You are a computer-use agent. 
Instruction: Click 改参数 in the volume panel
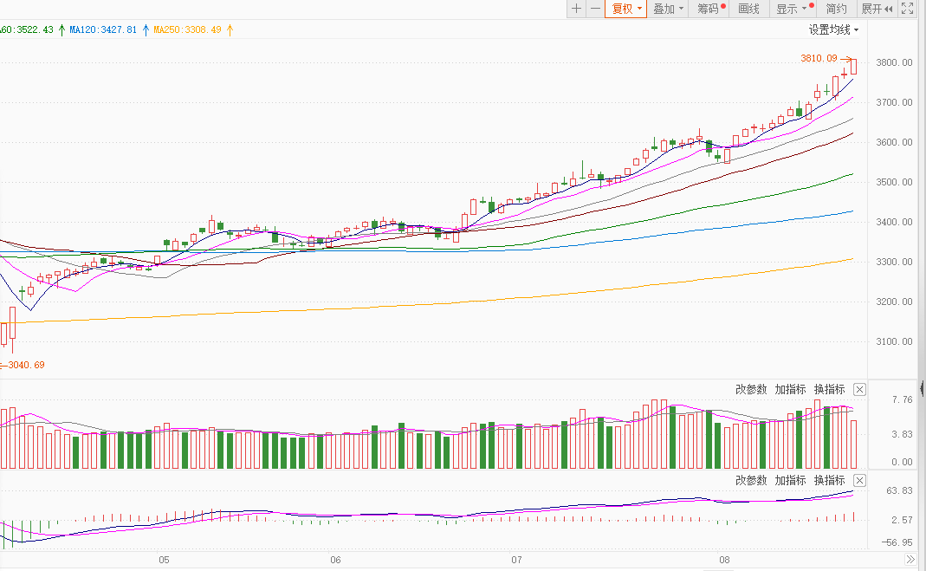coord(751,389)
